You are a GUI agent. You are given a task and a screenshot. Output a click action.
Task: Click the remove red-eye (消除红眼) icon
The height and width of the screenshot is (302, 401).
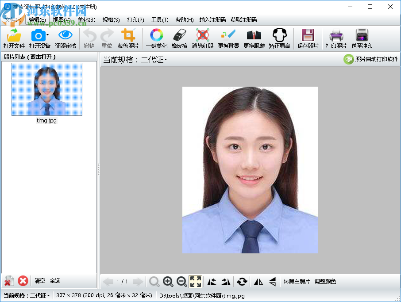203,35
